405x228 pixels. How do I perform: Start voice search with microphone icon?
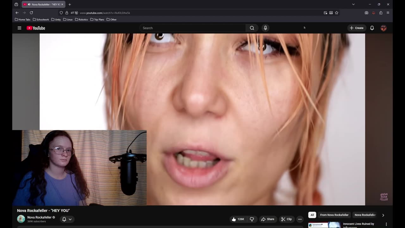point(265,28)
